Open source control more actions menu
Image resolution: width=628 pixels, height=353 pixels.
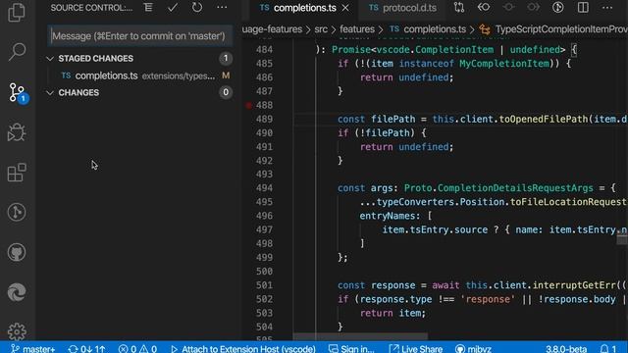tap(222, 7)
